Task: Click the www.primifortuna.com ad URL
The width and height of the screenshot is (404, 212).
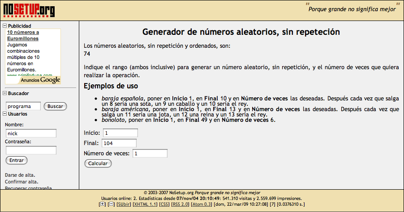Action: click(30, 75)
